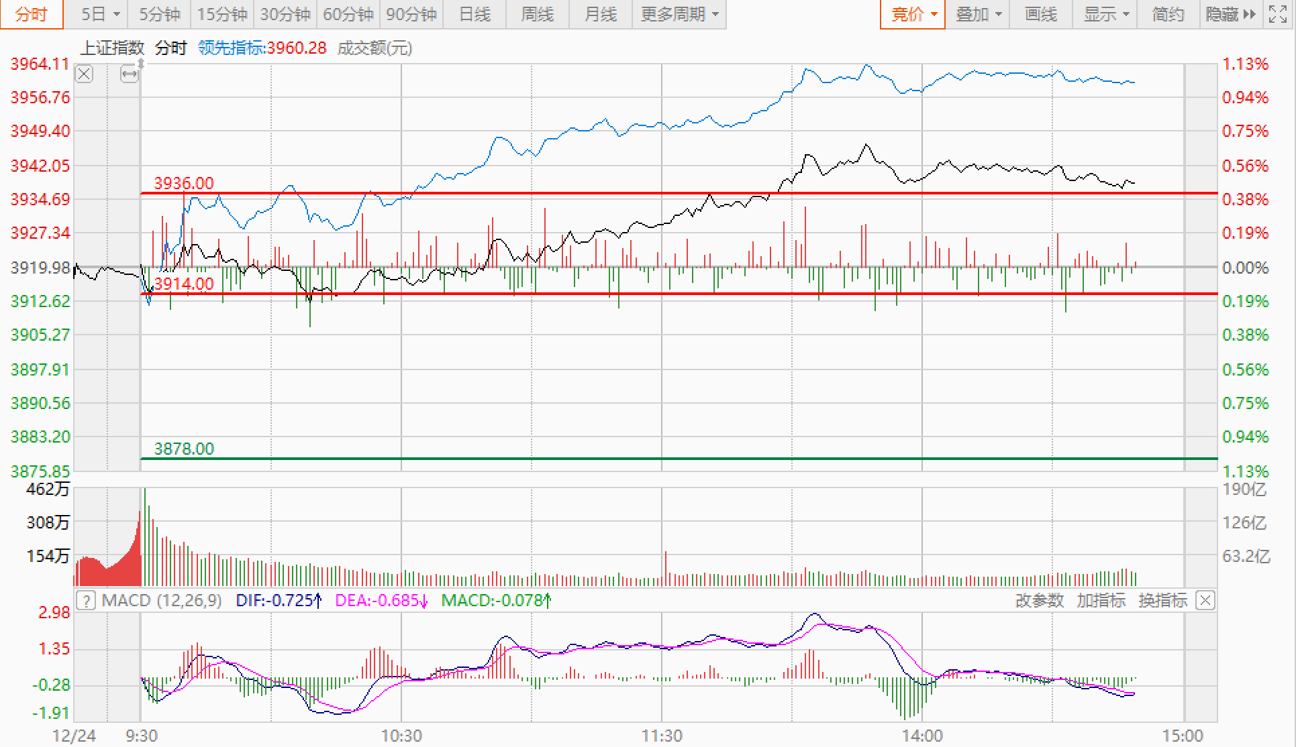Screen dimensions: 1296x747
Task: Open the MACD help question icon
Action: pyautogui.click(x=86, y=600)
